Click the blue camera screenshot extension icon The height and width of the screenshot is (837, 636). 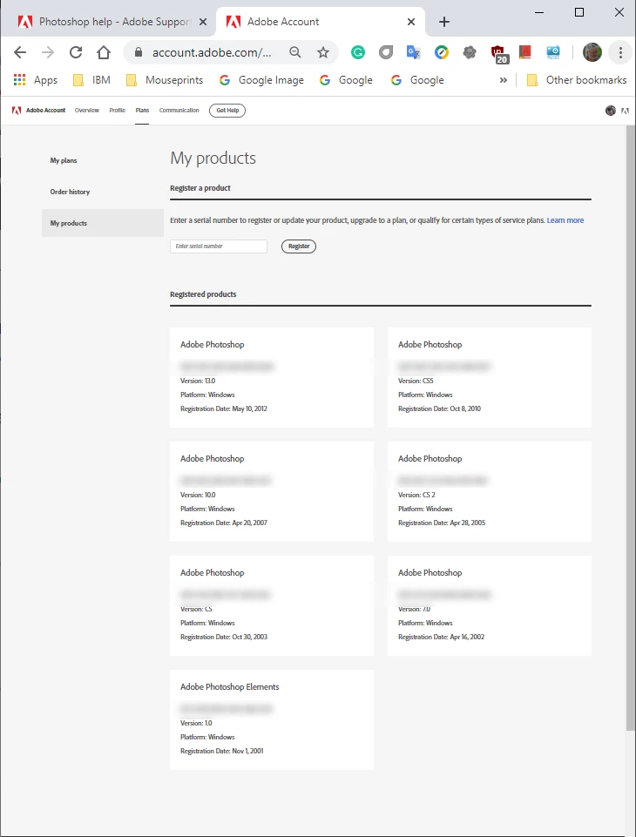tap(553, 52)
